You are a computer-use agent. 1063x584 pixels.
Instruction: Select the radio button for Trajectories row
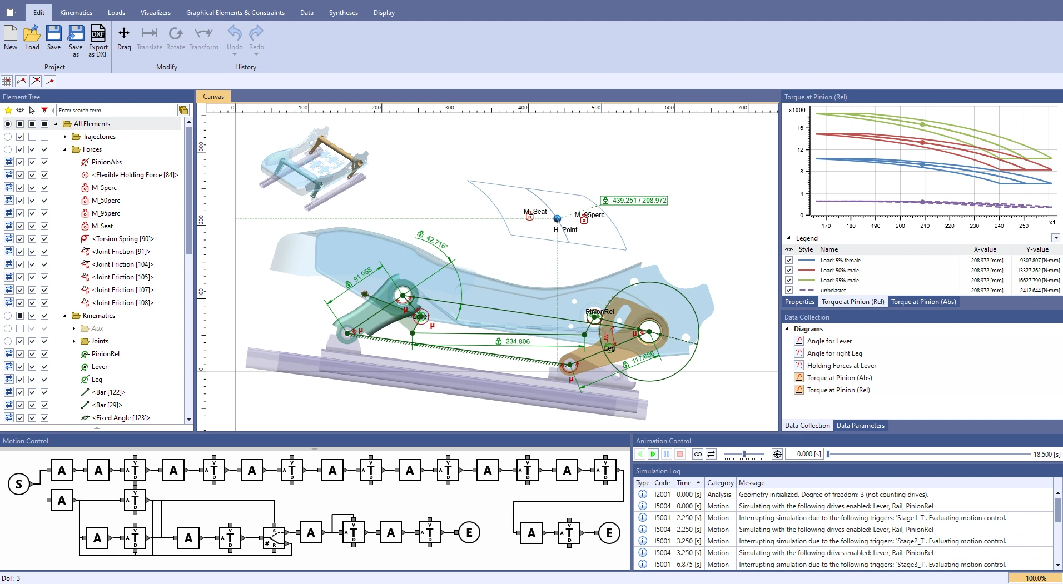click(8, 137)
